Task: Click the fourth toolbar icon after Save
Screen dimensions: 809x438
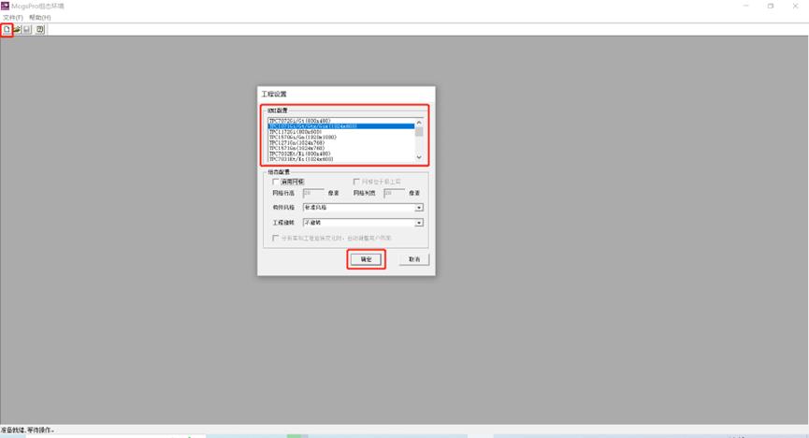Action: coord(40,29)
